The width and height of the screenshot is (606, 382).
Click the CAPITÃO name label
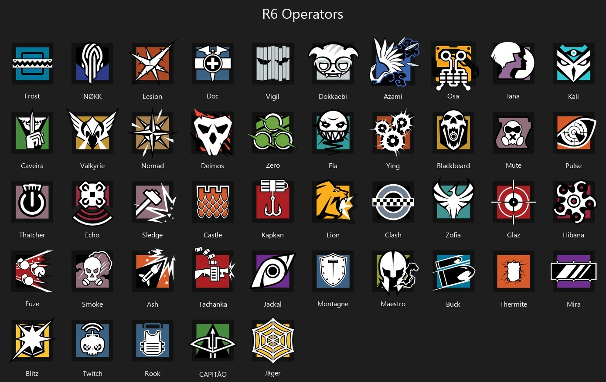(213, 374)
